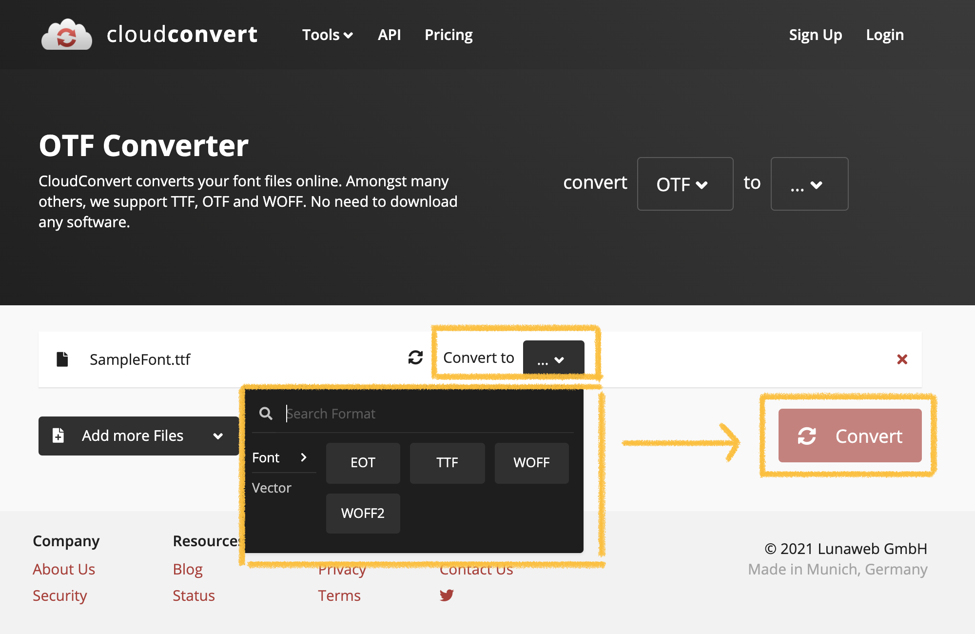The width and height of the screenshot is (975, 634).
Task: Go to the Pricing page
Action: pyautogui.click(x=448, y=35)
